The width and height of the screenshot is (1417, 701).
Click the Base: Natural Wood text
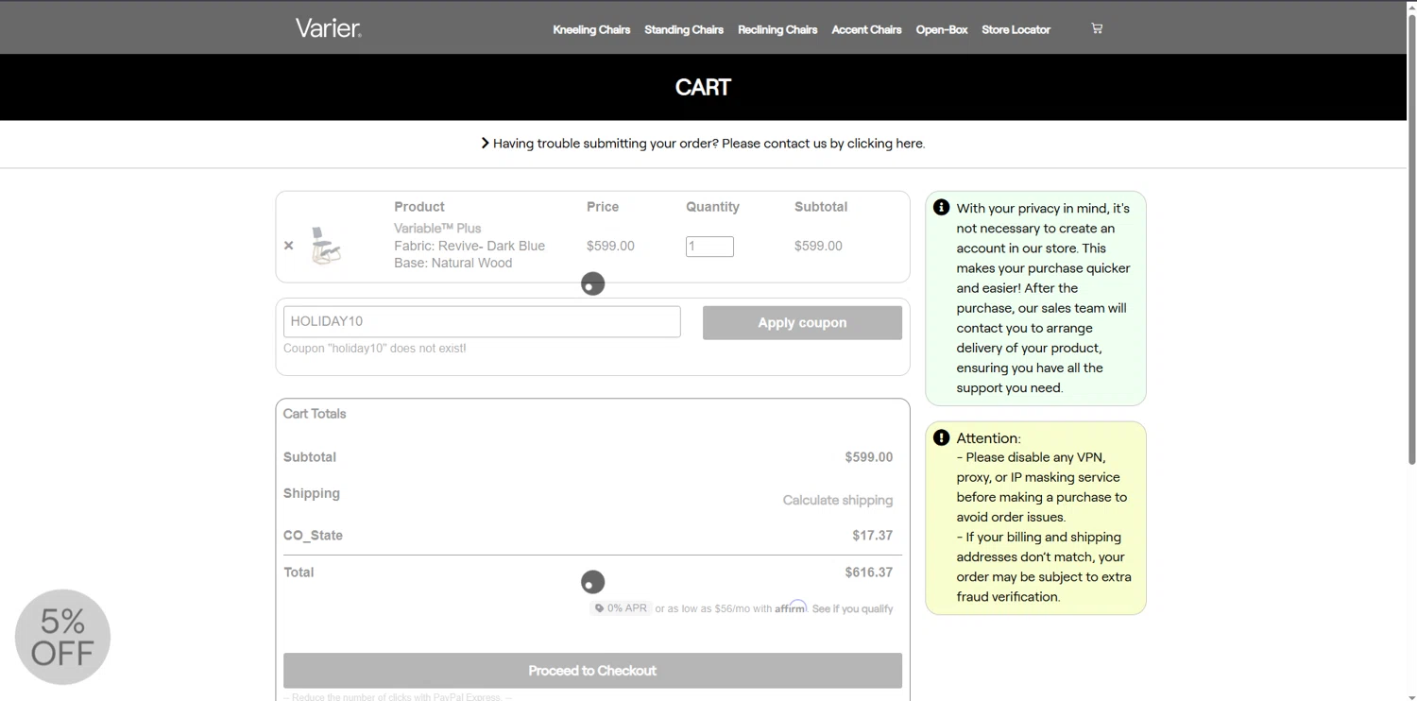click(453, 263)
